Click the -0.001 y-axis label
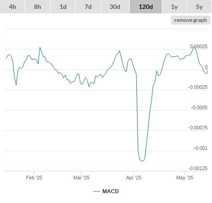Viewport: 212px width, 203px height. pos(200,148)
